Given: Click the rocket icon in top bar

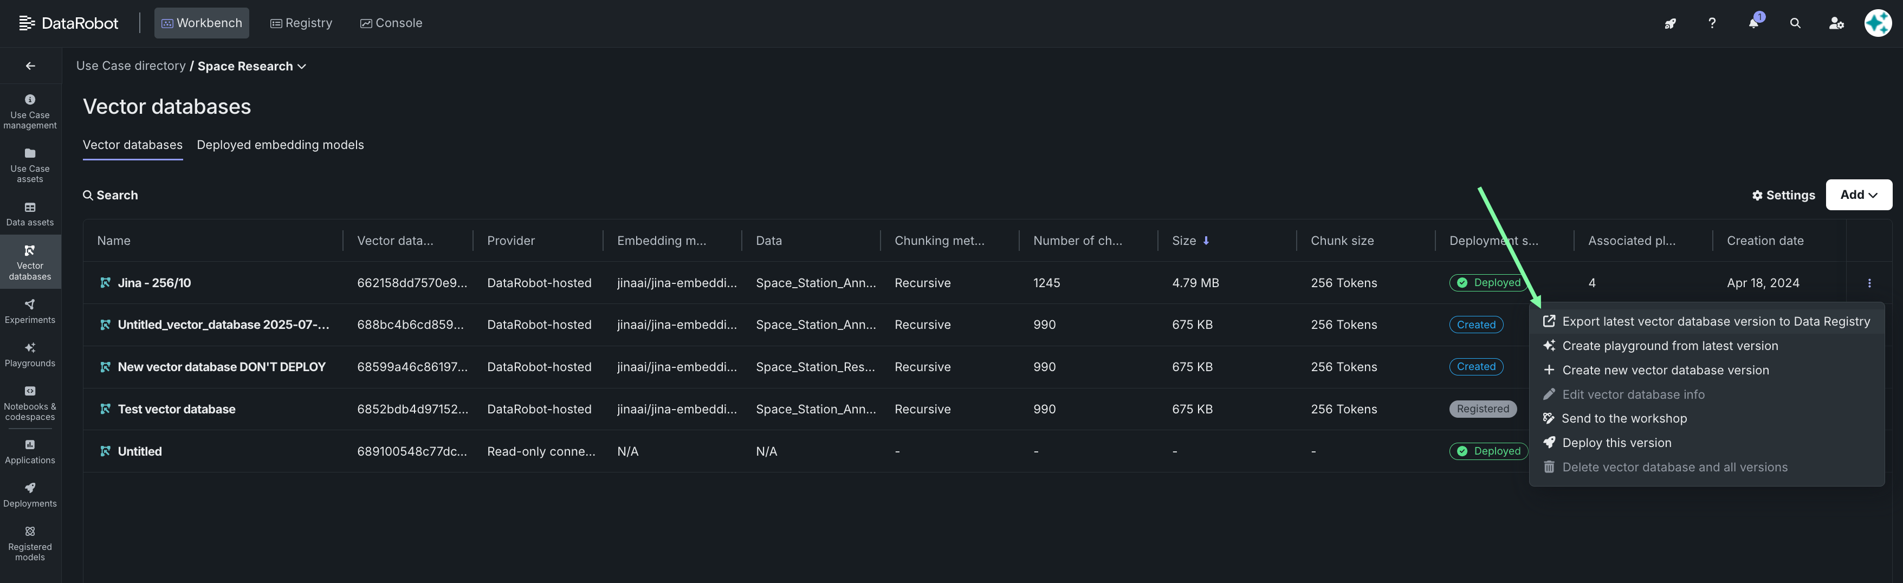Looking at the screenshot, I should [x=1669, y=23].
